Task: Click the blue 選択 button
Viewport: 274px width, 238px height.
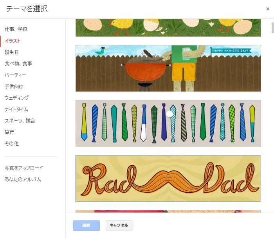Action: (x=87, y=225)
